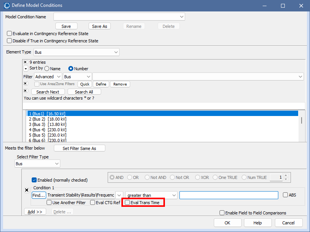The width and height of the screenshot is (310, 232).
Task: Click the bus list vertical scrollbar
Action: click(x=302, y=120)
